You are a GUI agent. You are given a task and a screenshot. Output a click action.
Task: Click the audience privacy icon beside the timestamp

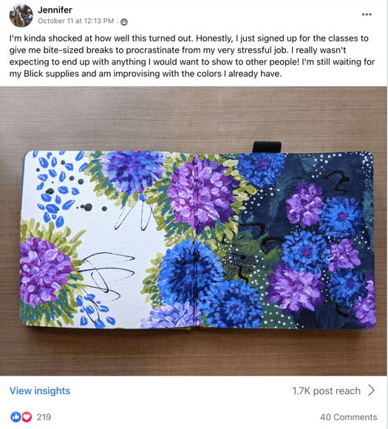124,21
